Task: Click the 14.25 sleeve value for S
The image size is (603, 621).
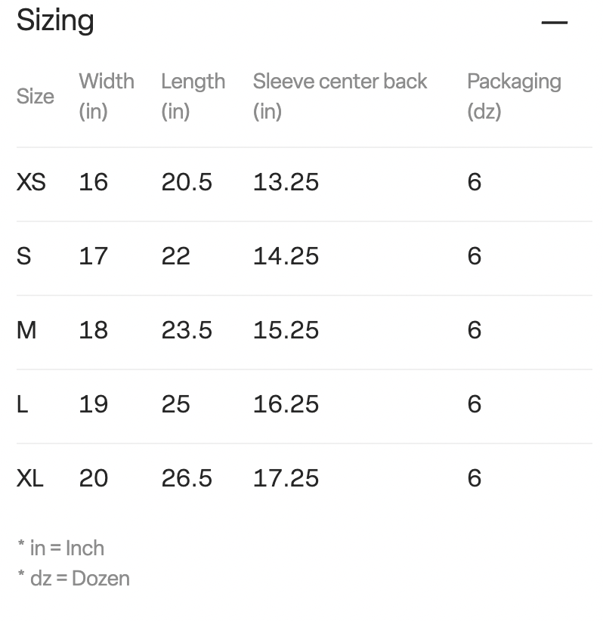Action: [286, 256]
